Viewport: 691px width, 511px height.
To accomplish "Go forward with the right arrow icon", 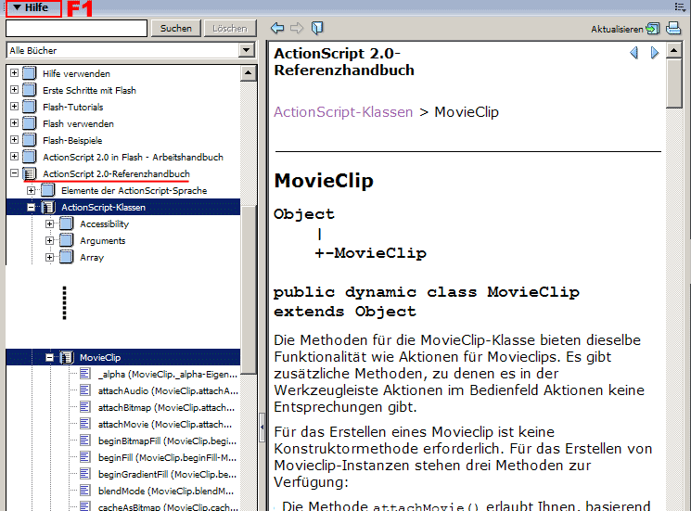I will tap(297, 28).
